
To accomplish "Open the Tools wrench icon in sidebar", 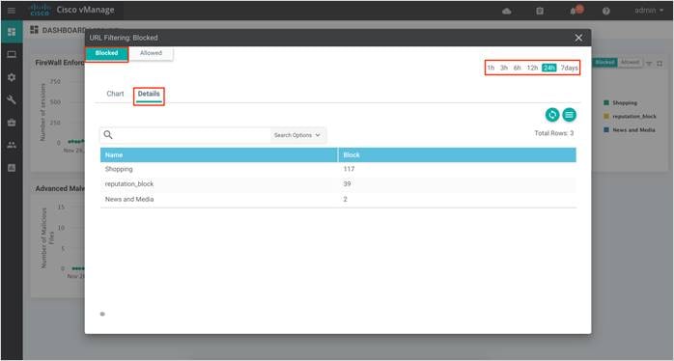I will click(x=12, y=100).
